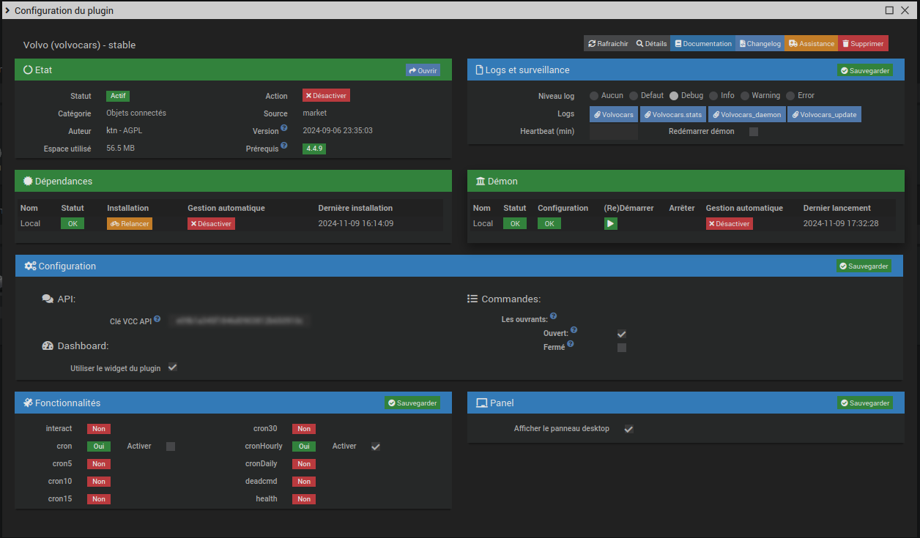Click the Clé VCC API field

(x=239, y=321)
